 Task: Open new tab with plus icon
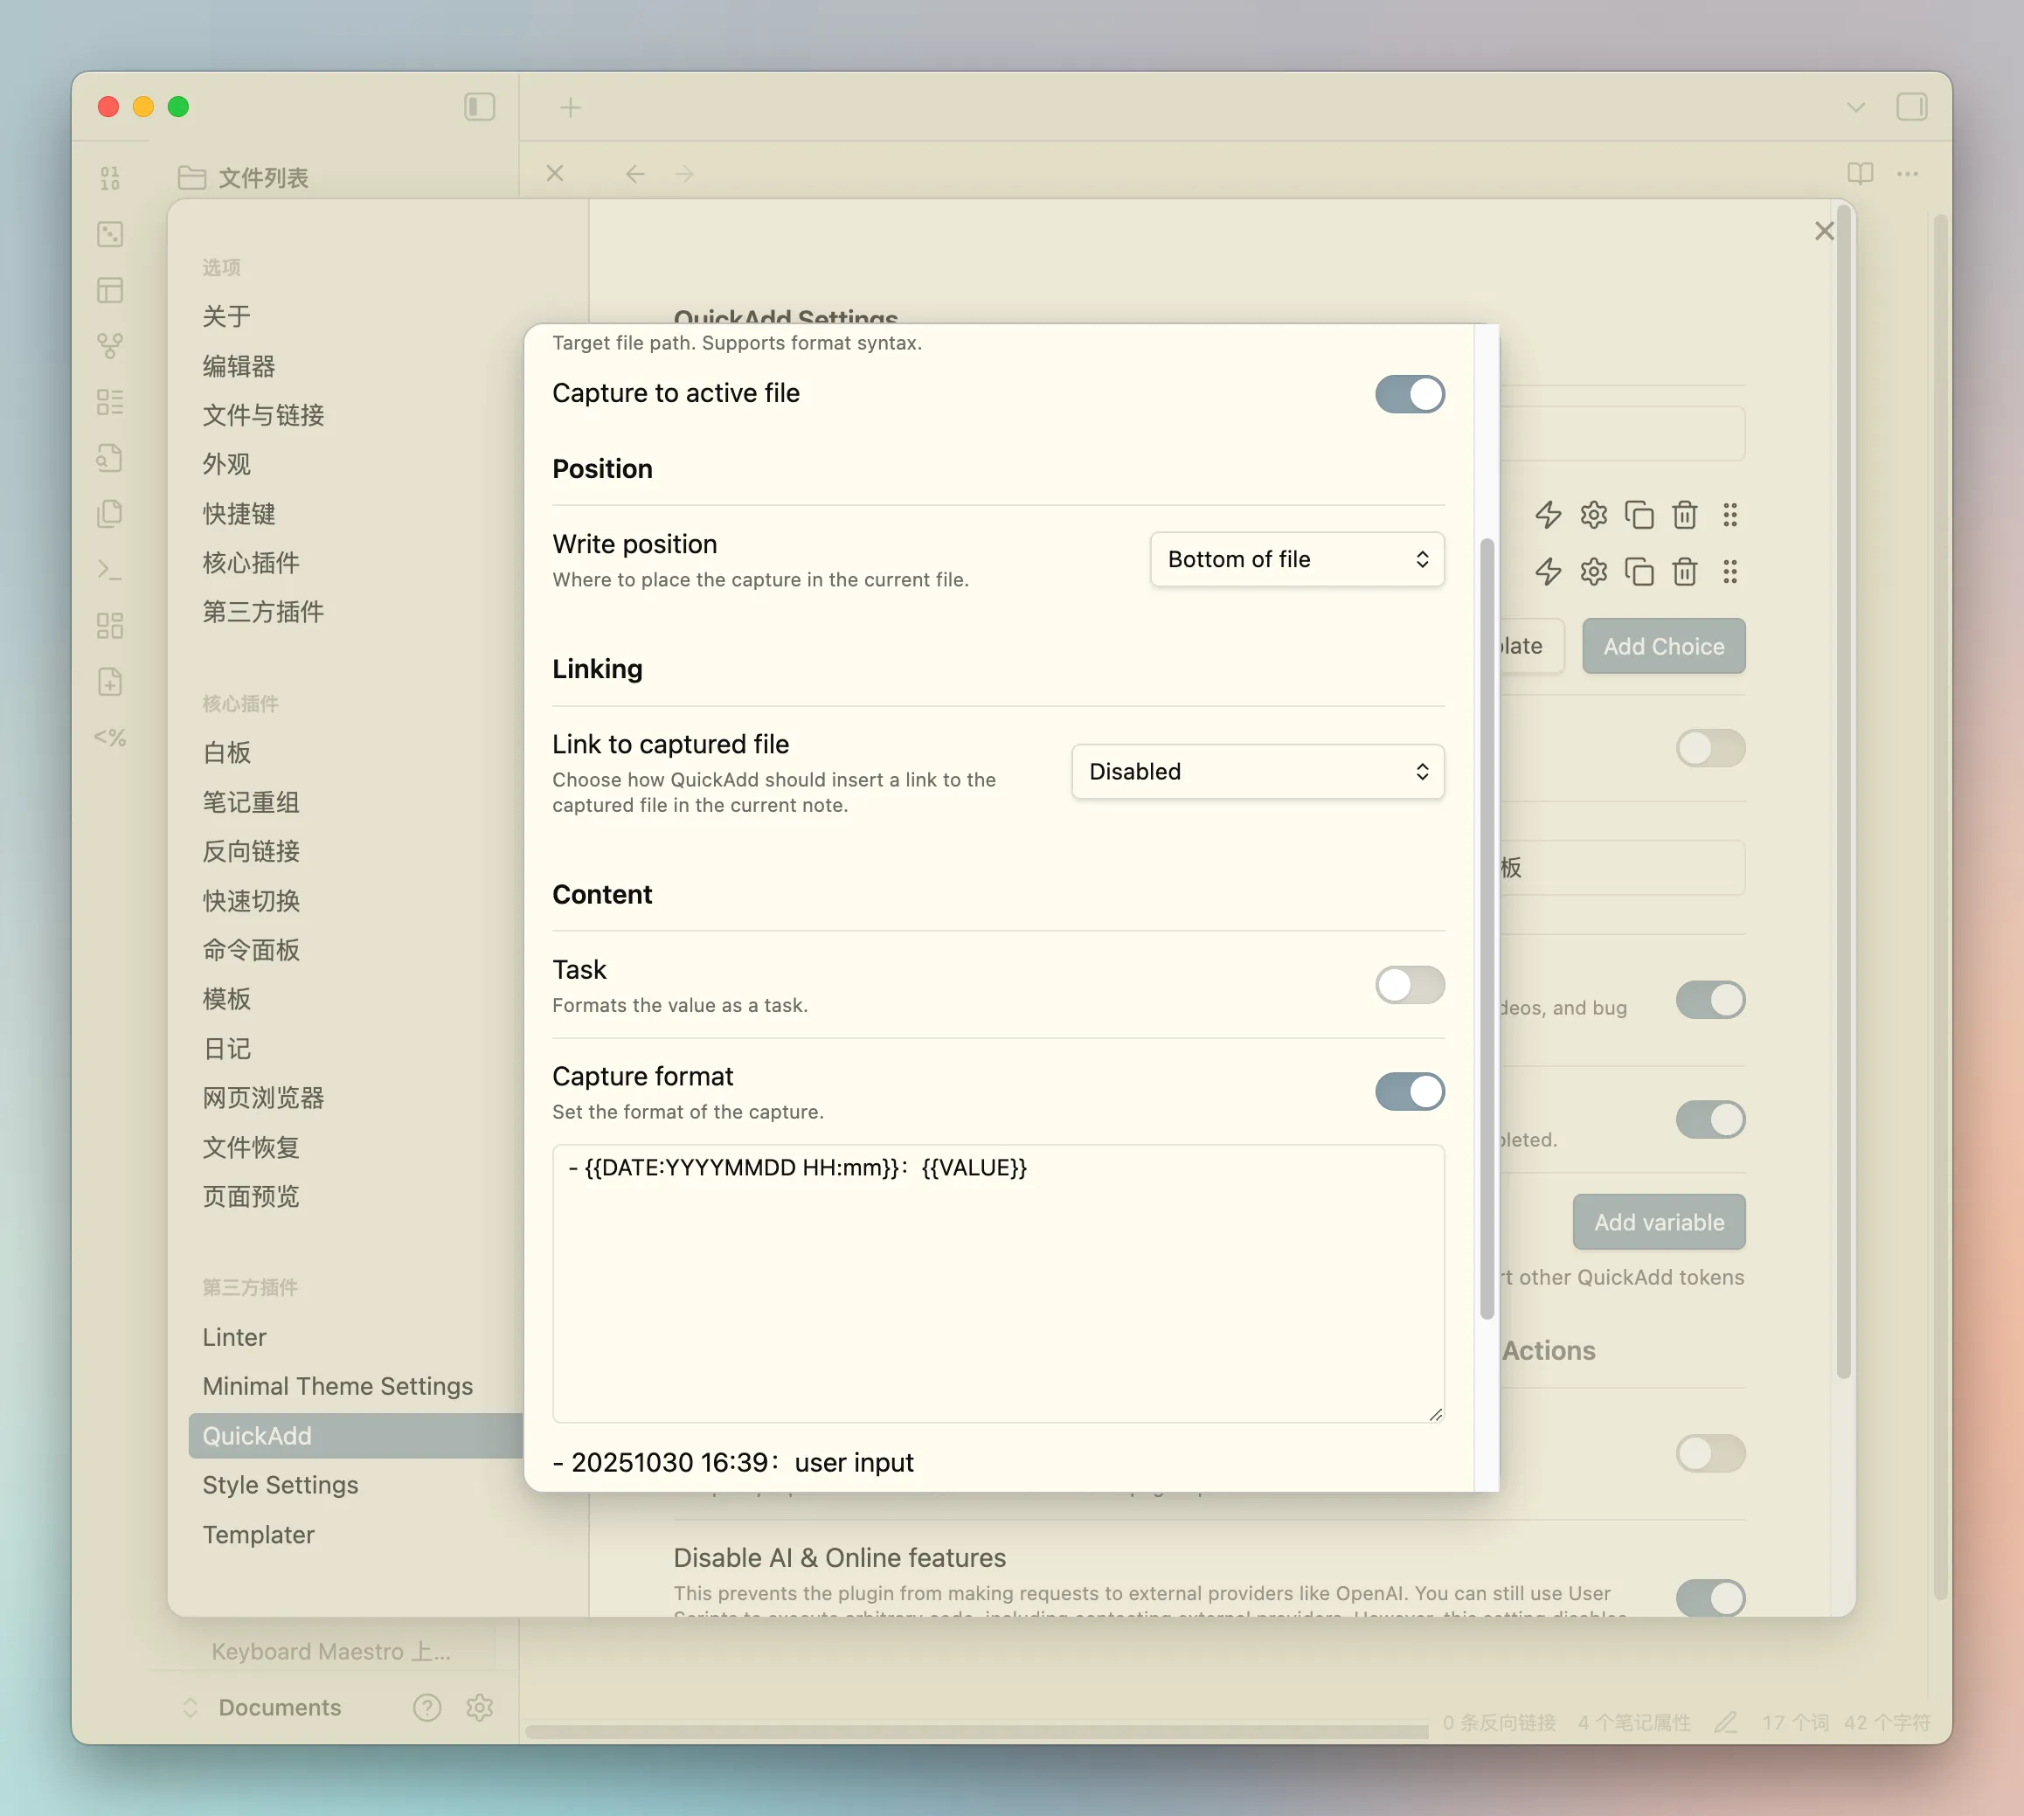pos(571,107)
